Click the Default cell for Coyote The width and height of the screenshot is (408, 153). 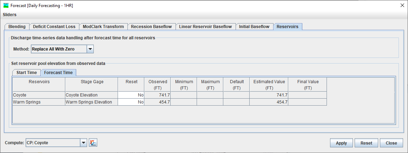tap(237, 95)
